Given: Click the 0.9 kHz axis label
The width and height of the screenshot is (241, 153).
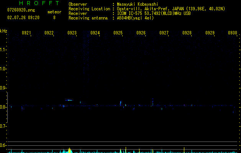Looking at the screenshot, I should tap(3, 88).
